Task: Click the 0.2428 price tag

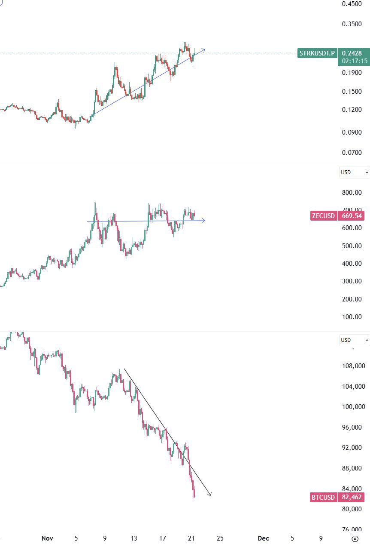Action: pos(351,53)
